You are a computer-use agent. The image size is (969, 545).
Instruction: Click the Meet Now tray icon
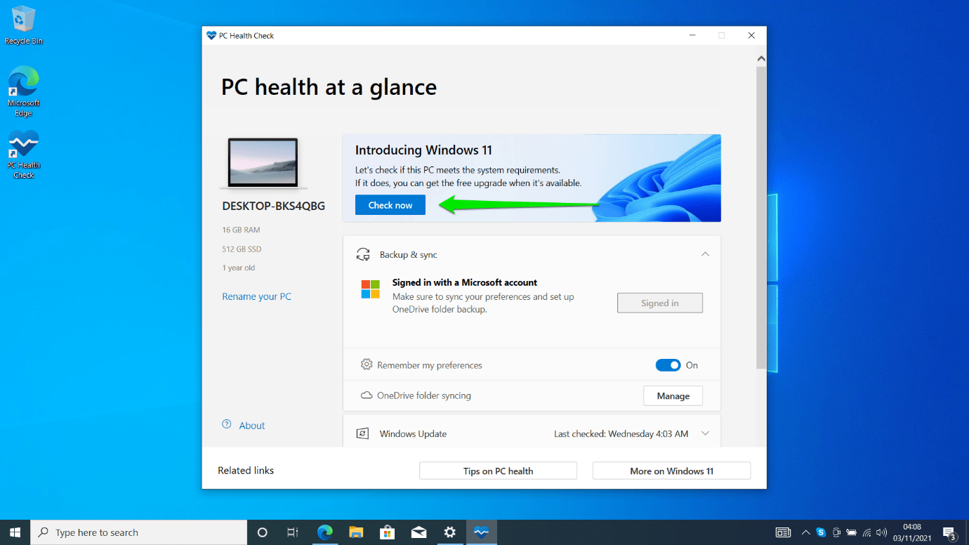[836, 532]
